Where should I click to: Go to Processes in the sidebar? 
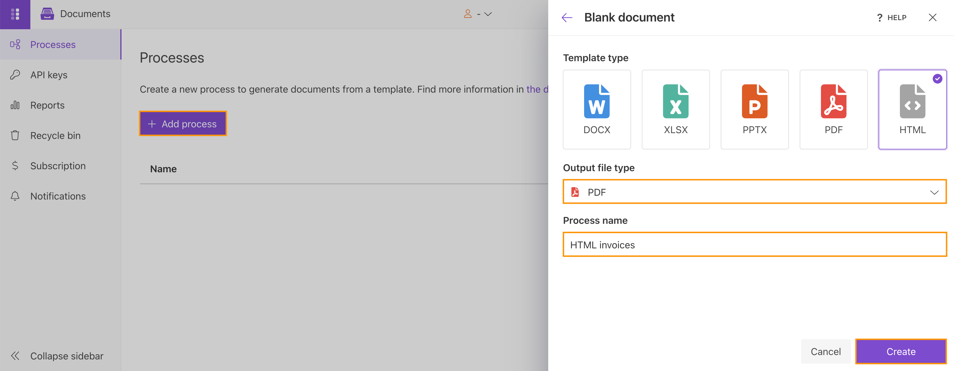pyautogui.click(x=60, y=44)
